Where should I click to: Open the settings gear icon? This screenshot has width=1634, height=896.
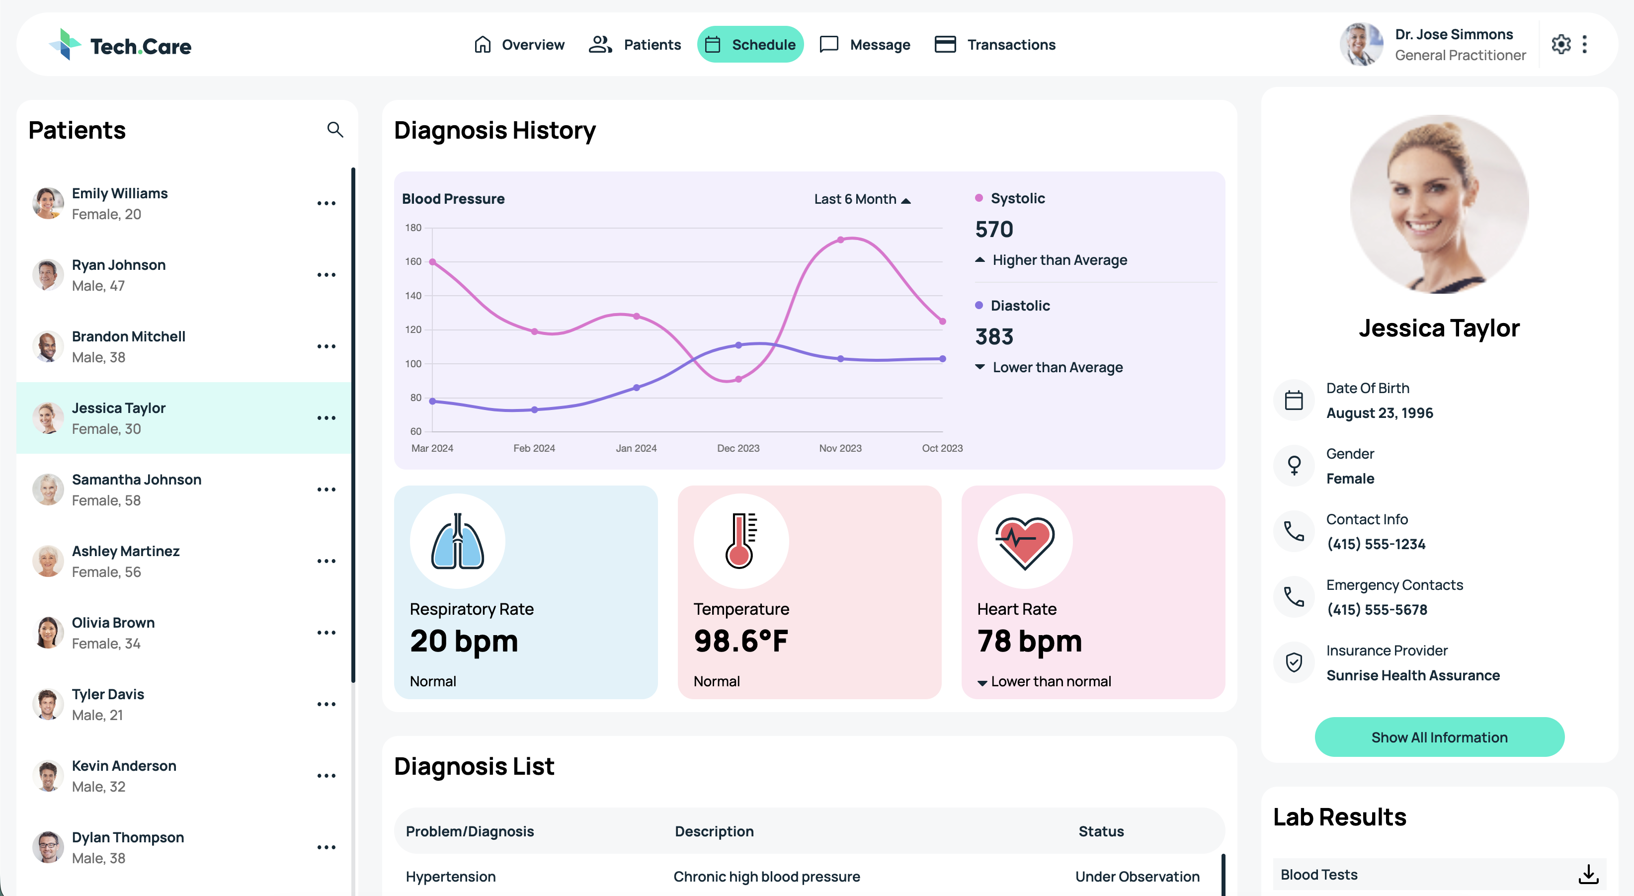coord(1561,44)
